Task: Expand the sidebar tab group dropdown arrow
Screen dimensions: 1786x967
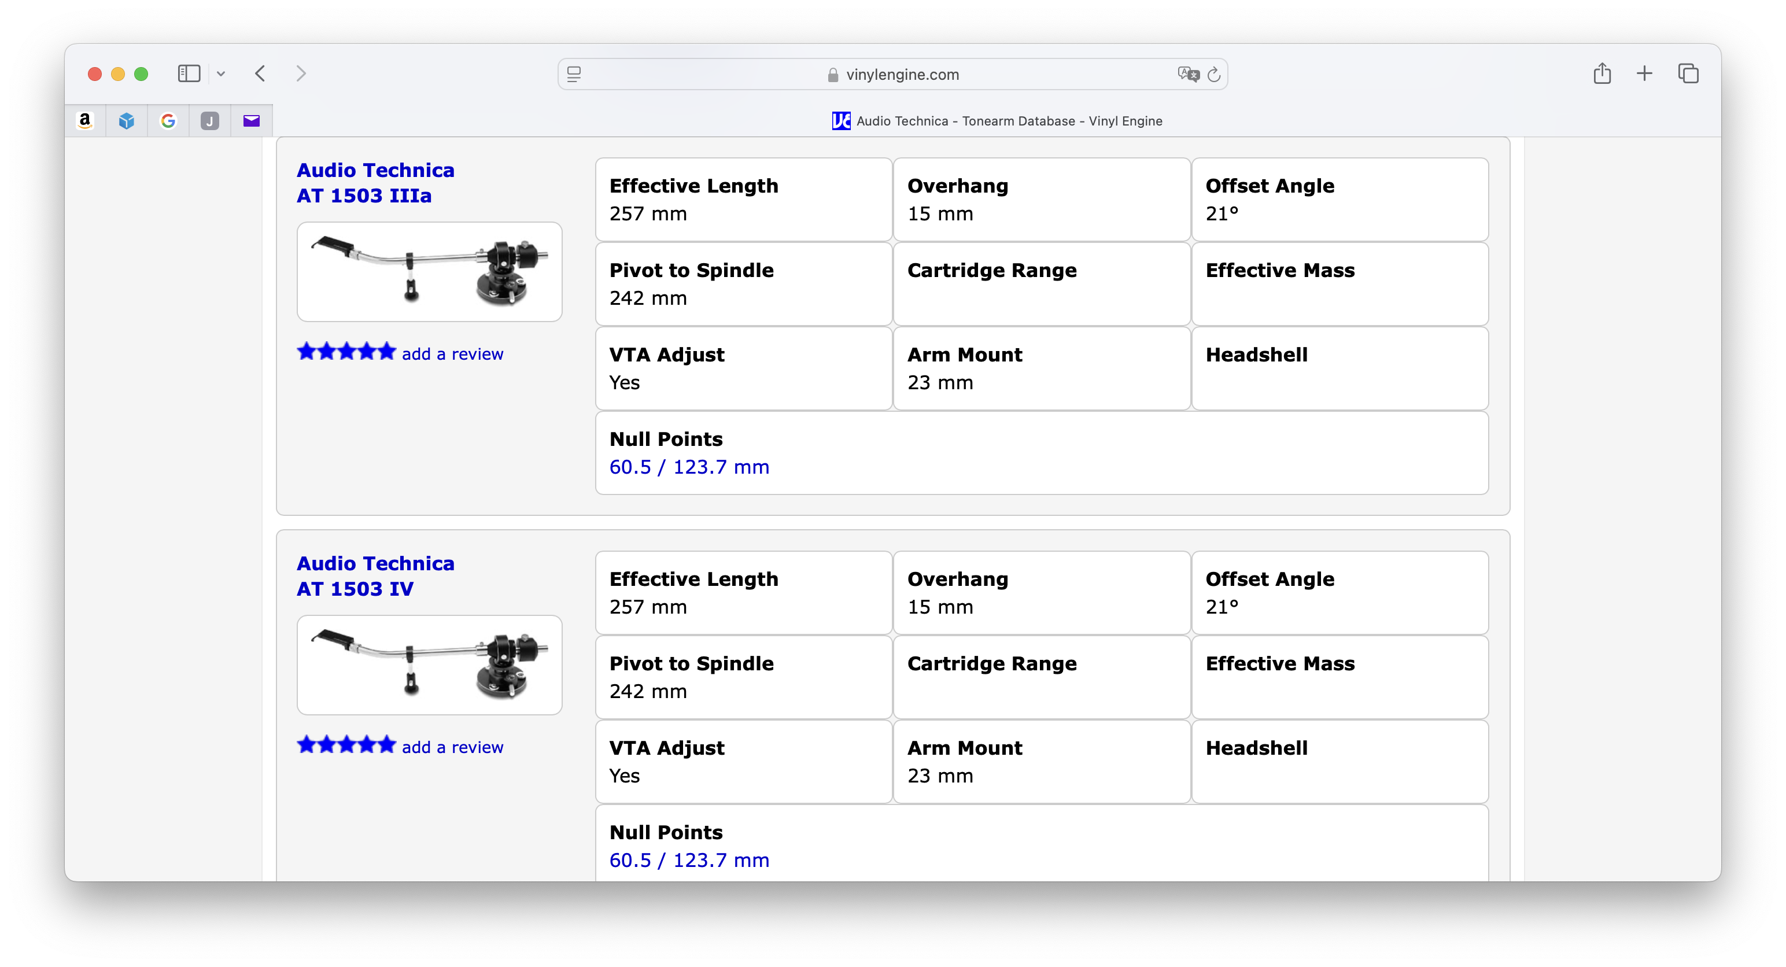Action: (220, 73)
